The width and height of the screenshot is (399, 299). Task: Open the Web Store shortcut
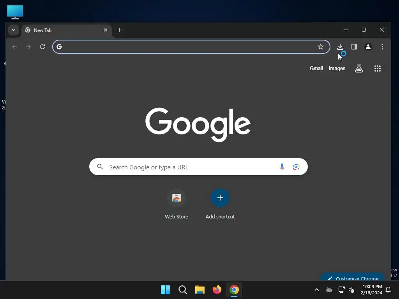coord(177,204)
